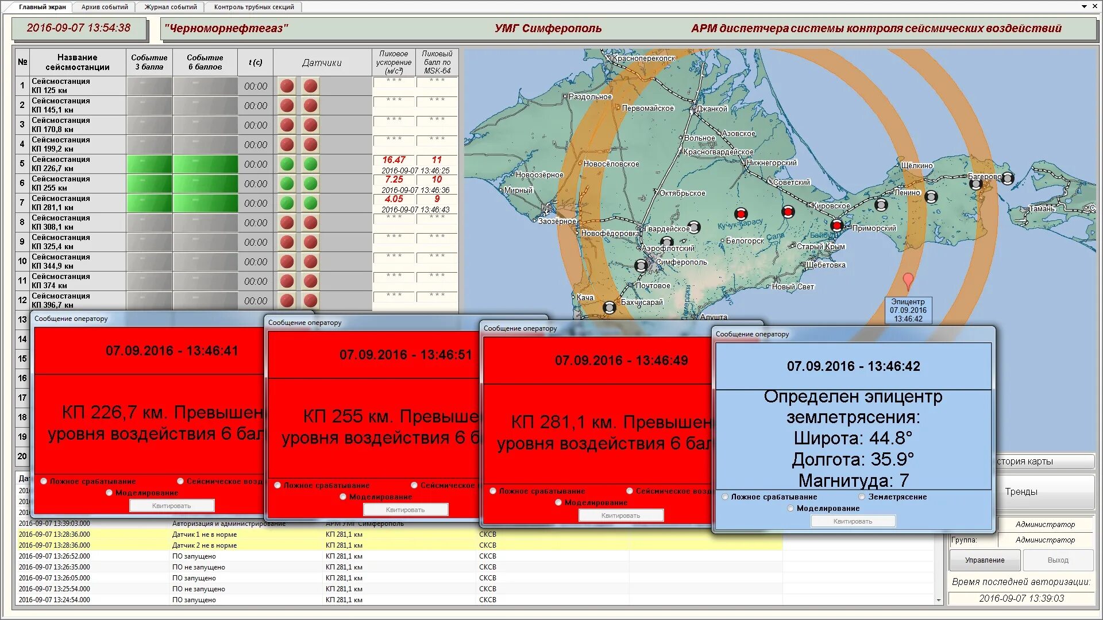This screenshot has height=620, width=1103.
Task: Click the red alarm station marker near Приморский
Action: pyautogui.click(x=837, y=226)
